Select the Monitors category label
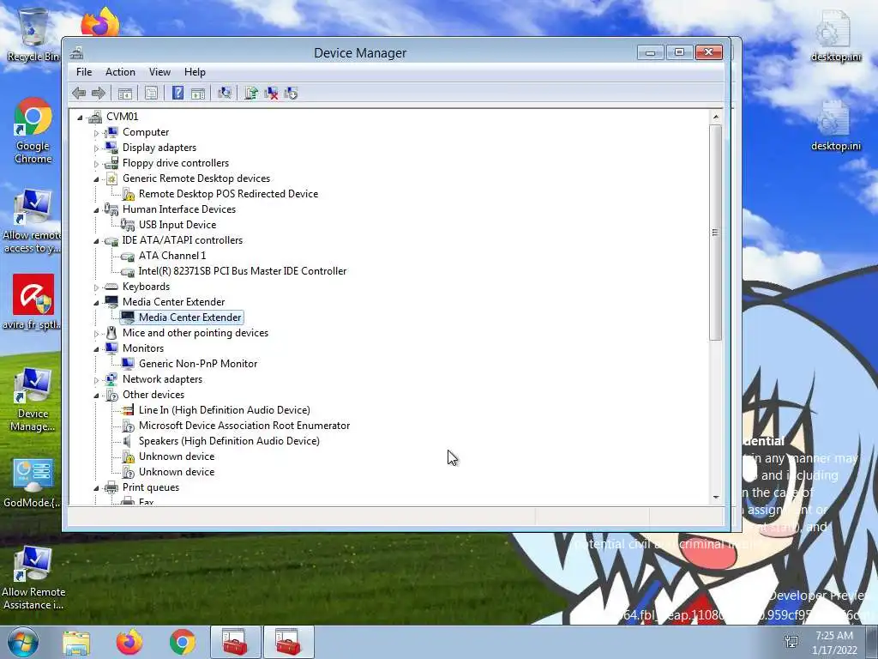 [x=143, y=348]
